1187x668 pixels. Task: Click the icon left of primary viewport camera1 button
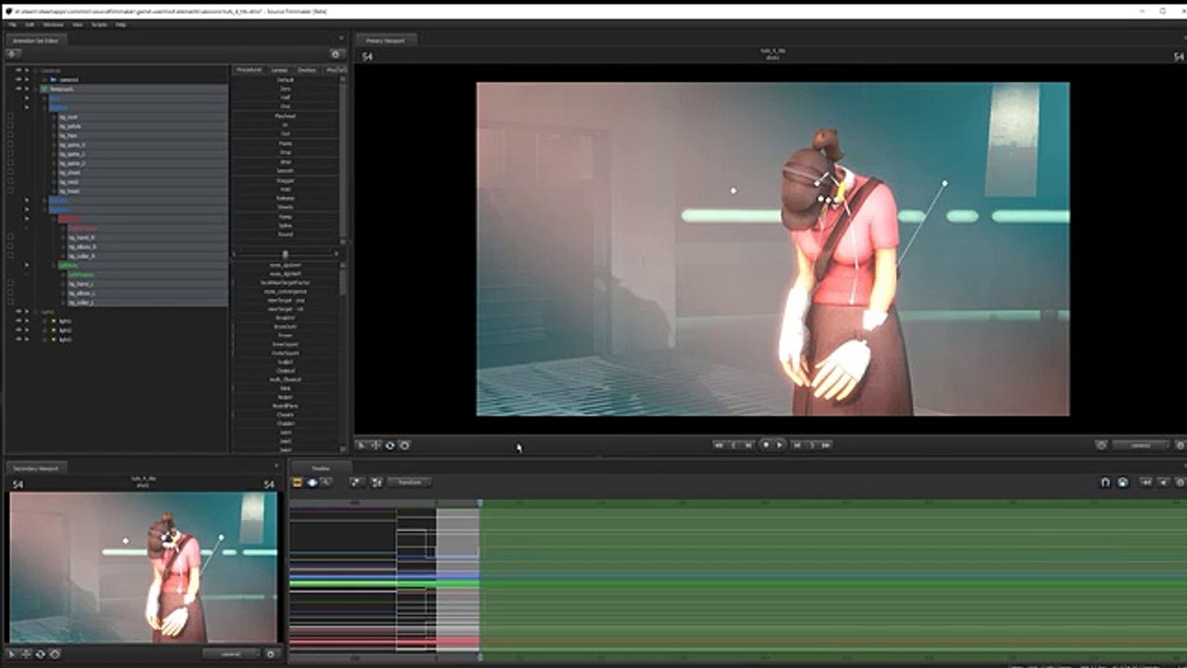click(1102, 445)
